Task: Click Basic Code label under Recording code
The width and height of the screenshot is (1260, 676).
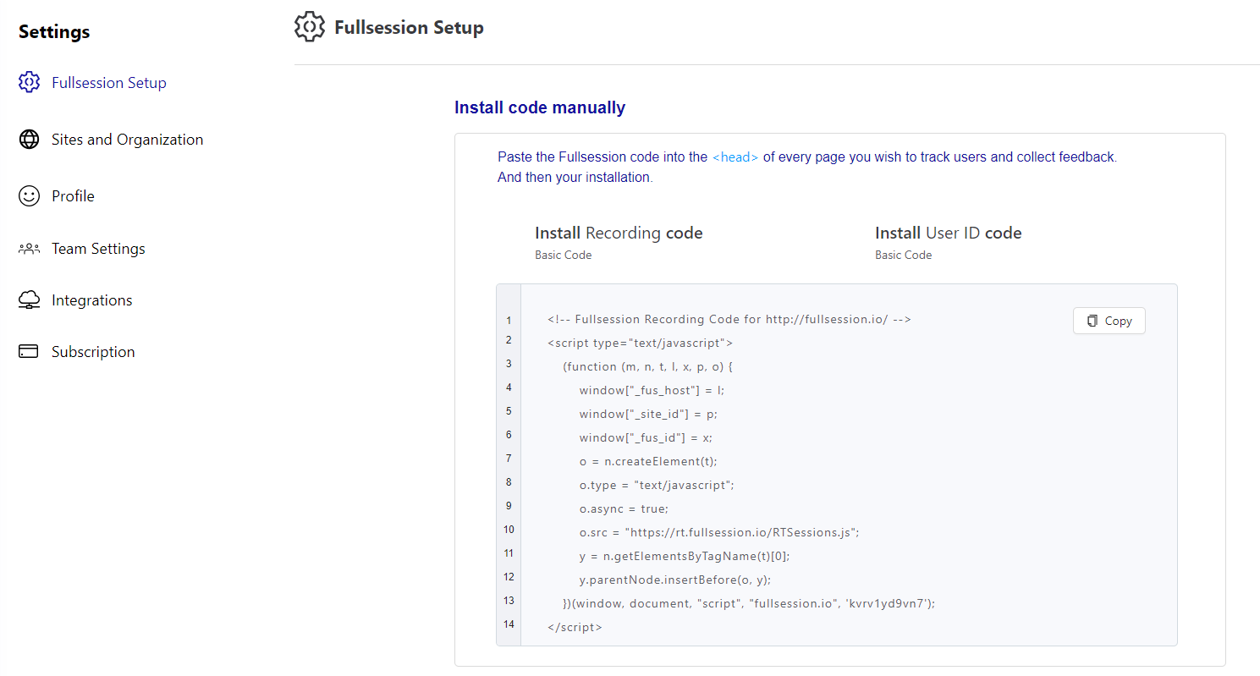Action: [x=564, y=255]
